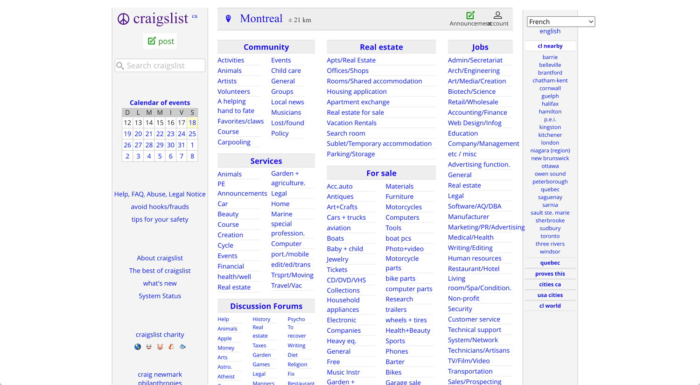The image size is (700, 385).
Task: Select day 25 in the events calendar
Action: click(192, 134)
